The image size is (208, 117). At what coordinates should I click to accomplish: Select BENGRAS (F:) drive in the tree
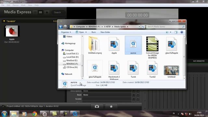(71, 64)
